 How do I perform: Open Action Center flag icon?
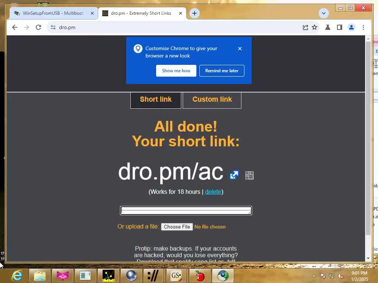point(323,276)
